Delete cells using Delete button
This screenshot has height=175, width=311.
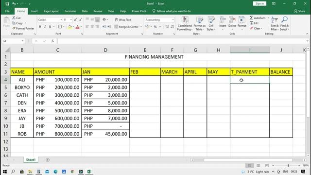tap(232, 24)
